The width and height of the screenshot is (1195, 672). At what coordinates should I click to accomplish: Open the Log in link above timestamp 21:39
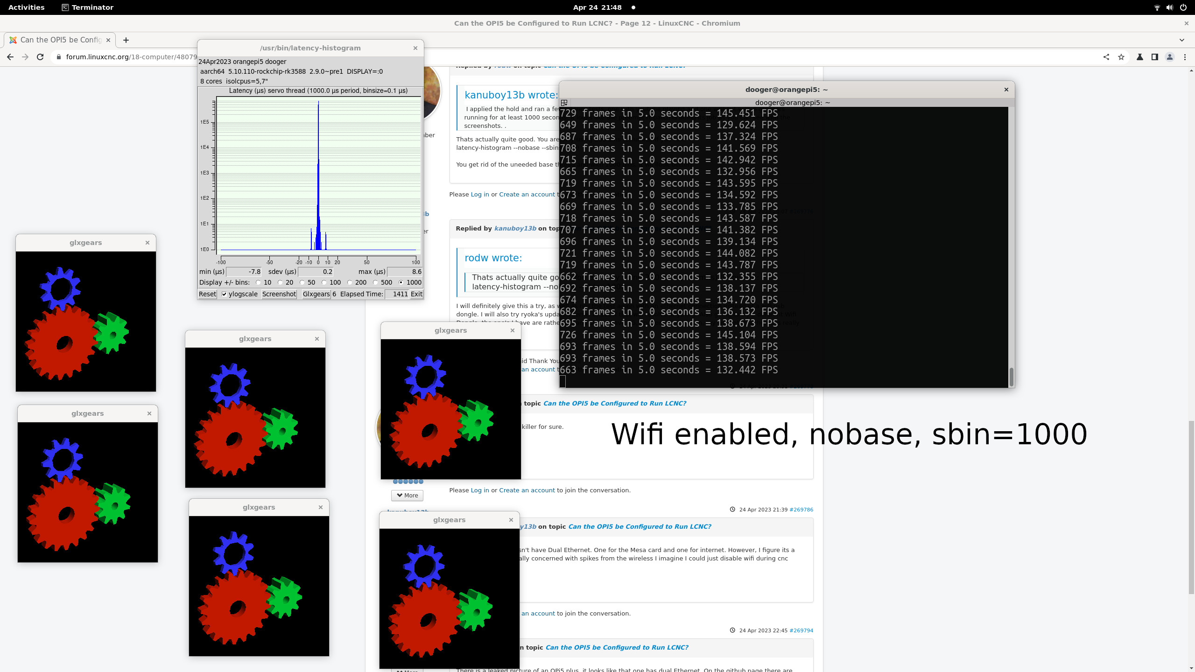(x=480, y=490)
